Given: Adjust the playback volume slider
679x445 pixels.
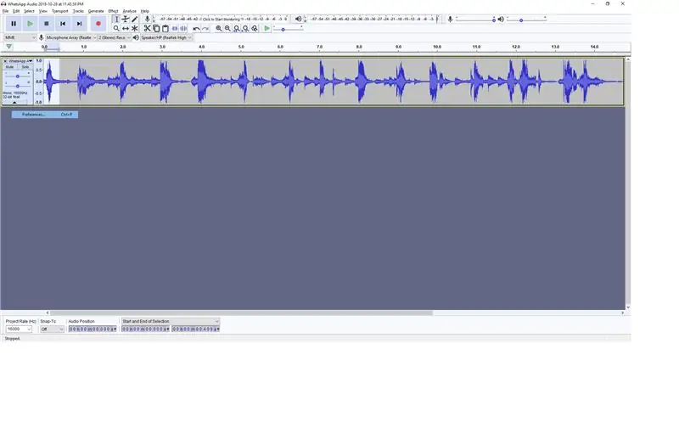Looking at the screenshot, I should [526, 20].
